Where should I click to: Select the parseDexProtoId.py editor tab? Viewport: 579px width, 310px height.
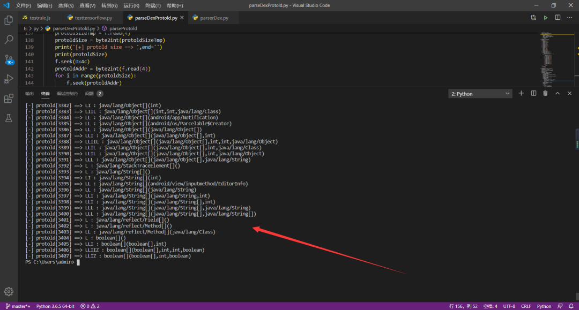[156, 18]
